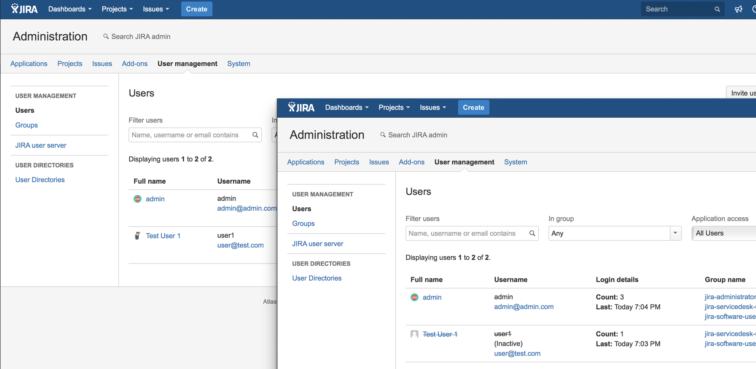756x369 pixels.
Task: Open the System tab in the front window
Action: [516, 162]
